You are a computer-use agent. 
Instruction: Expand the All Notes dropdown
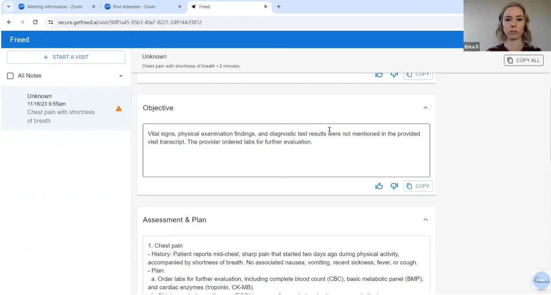121,76
